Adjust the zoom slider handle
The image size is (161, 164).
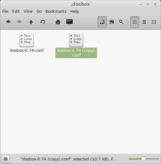(x=143, y=159)
